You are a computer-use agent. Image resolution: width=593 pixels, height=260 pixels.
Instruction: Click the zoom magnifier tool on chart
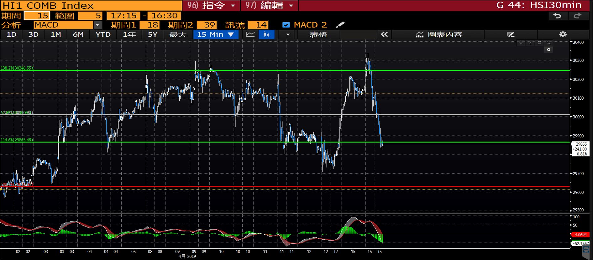[548, 43]
